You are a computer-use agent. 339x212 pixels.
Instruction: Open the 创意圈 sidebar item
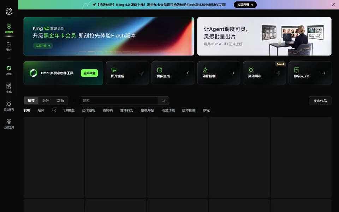9,29
